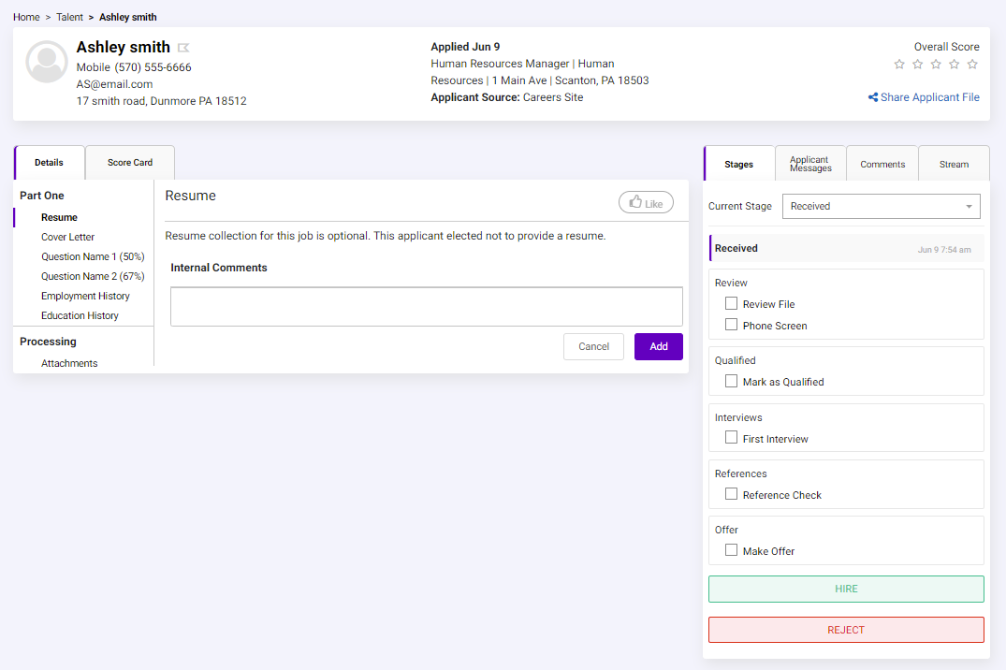
Task: Select Resume in Part One list
Action: coord(59,217)
